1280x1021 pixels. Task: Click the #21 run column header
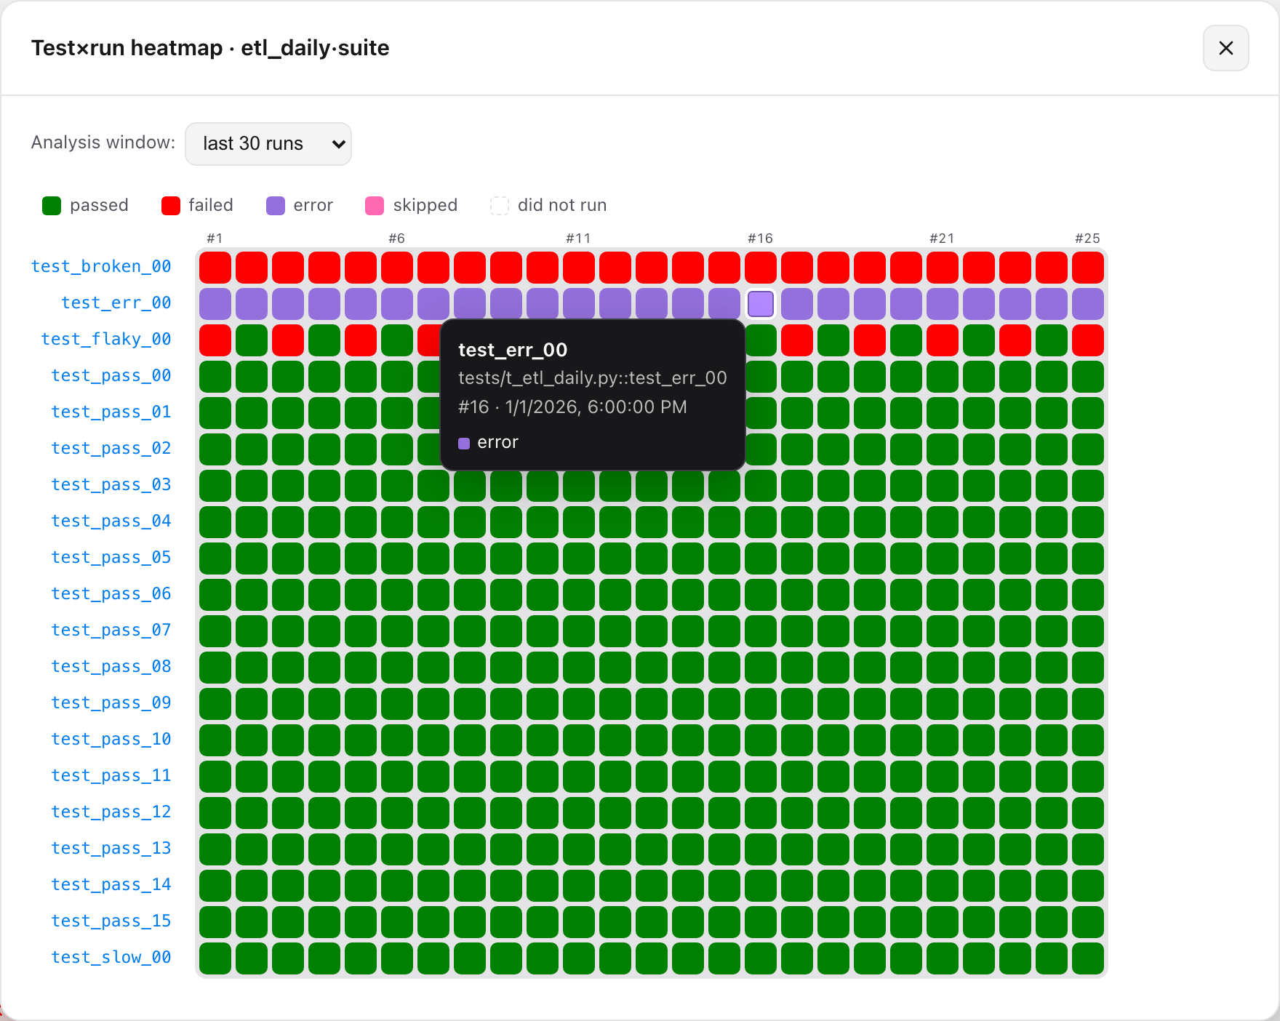(x=943, y=239)
